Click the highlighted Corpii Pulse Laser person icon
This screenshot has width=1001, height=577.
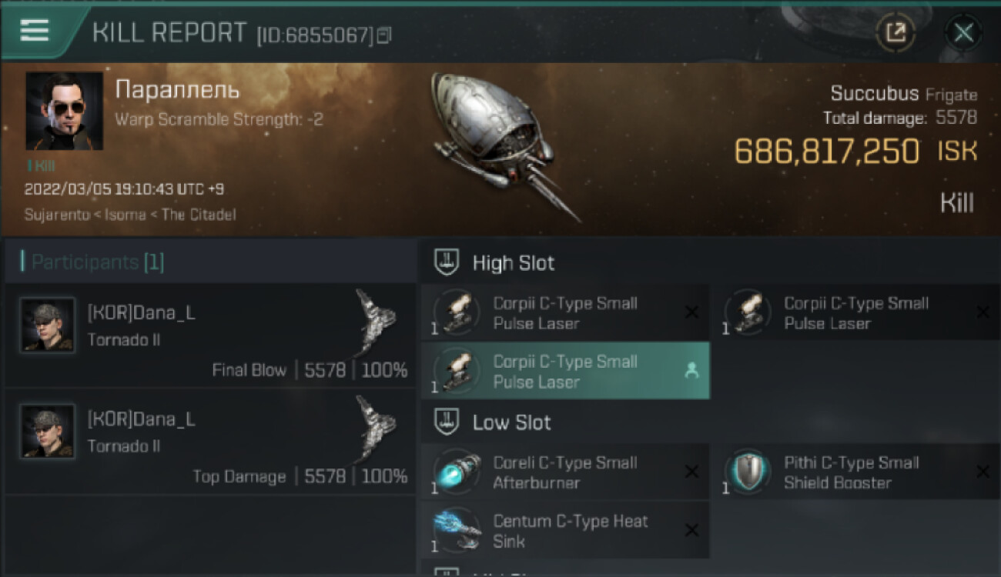(x=691, y=371)
